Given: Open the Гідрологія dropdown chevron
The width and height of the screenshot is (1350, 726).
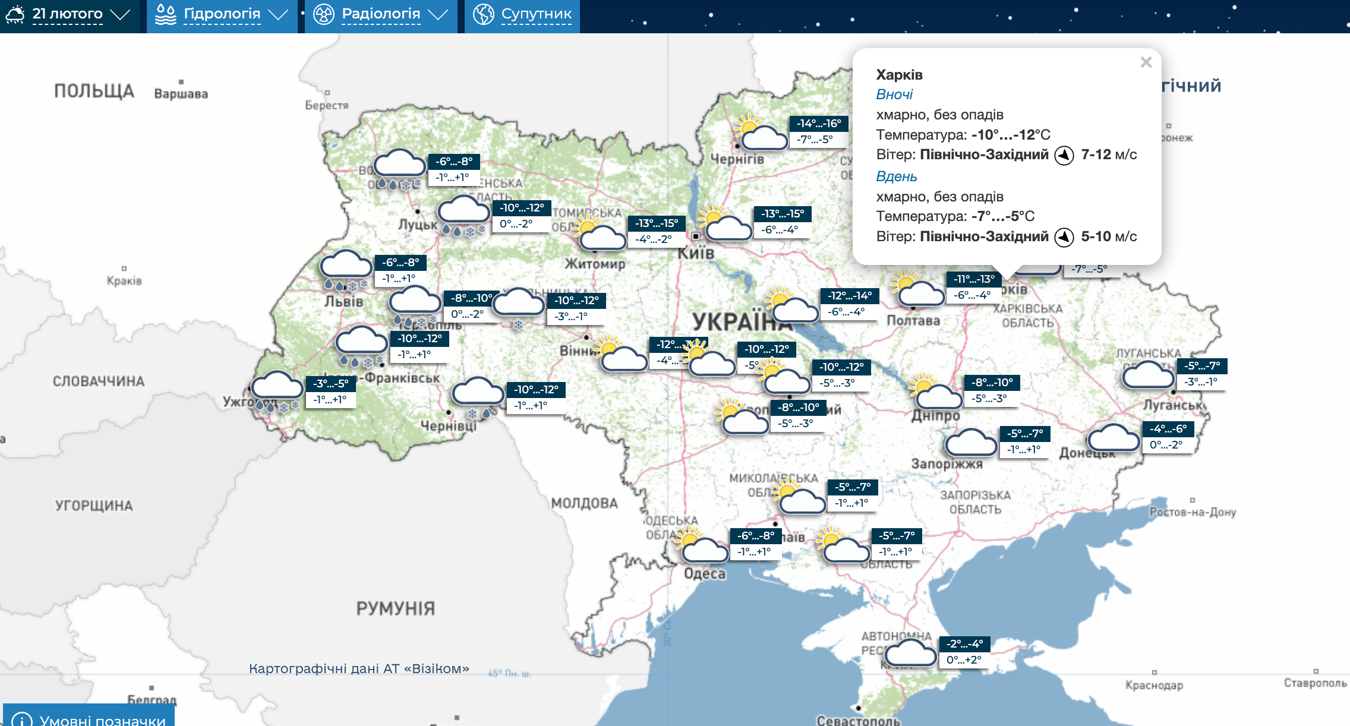Looking at the screenshot, I should [278, 14].
